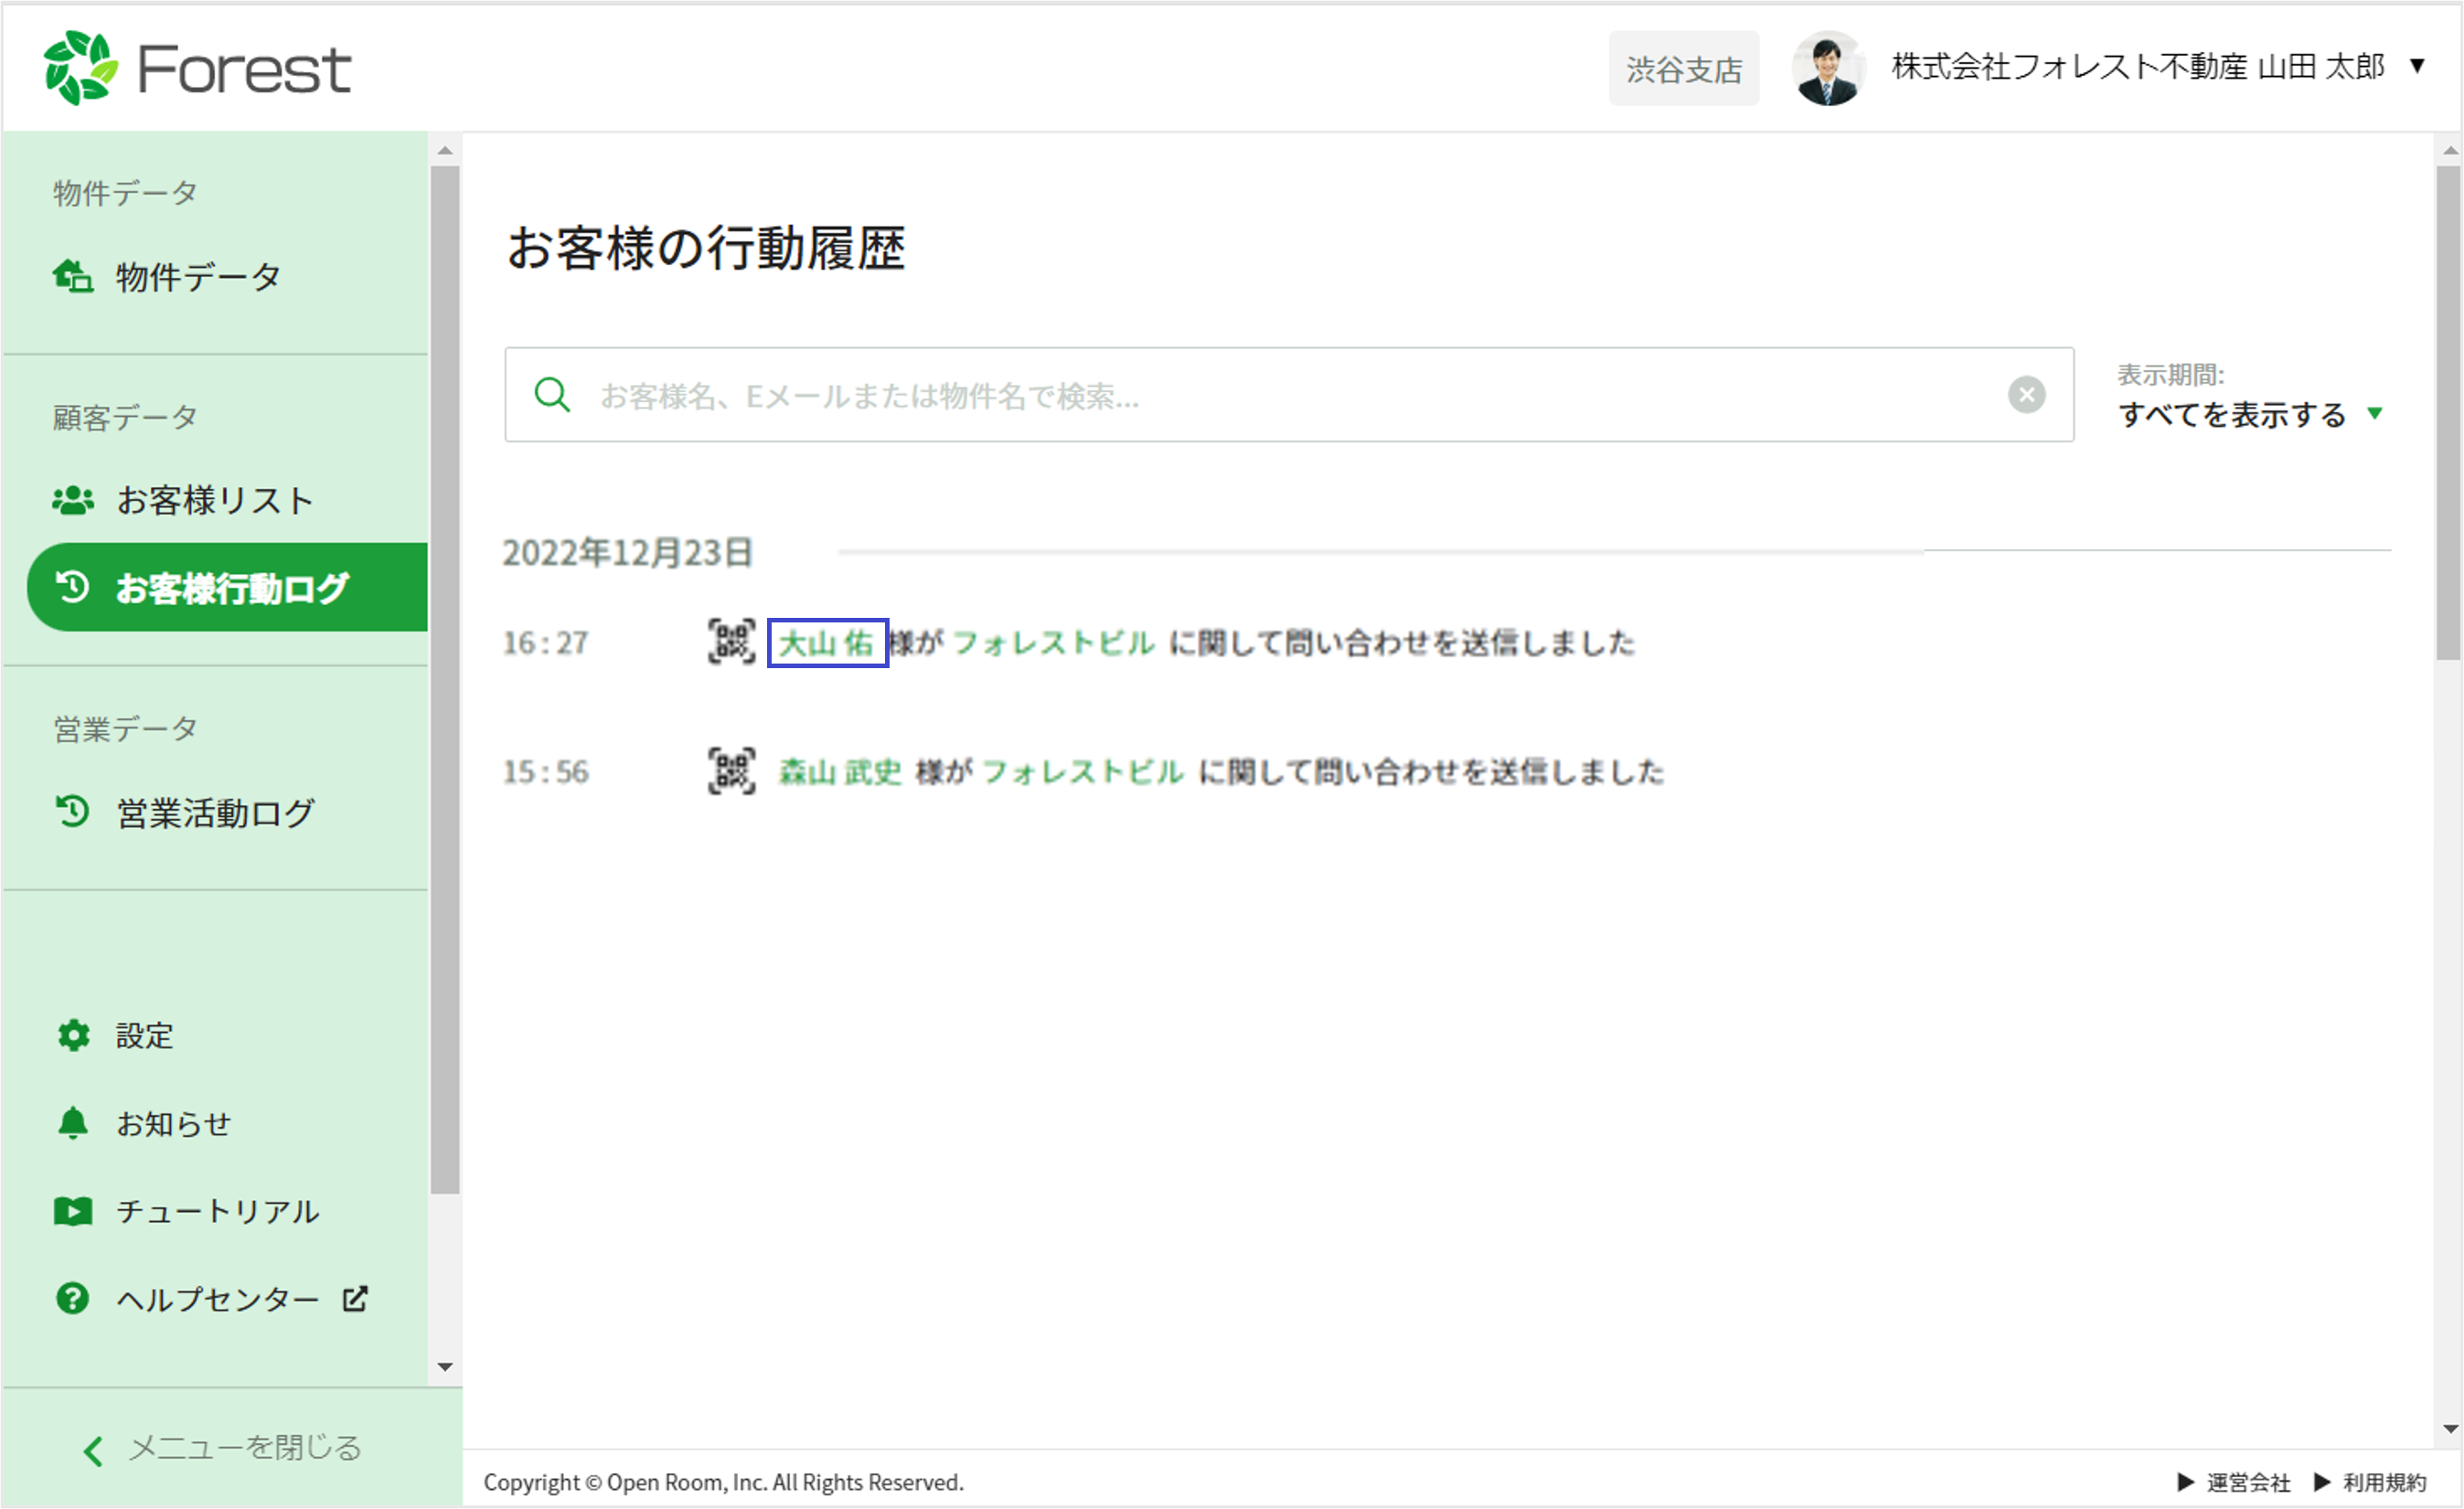Click QR code icon beside 大山 佑

click(731, 642)
